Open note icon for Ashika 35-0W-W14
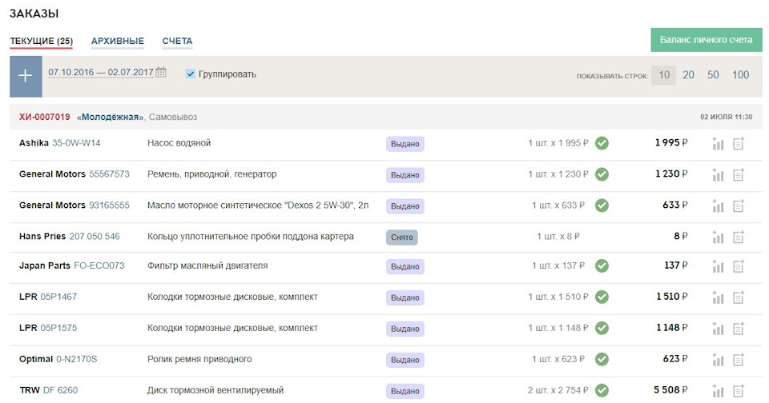Screen dimensions: 769x403 pos(739,143)
